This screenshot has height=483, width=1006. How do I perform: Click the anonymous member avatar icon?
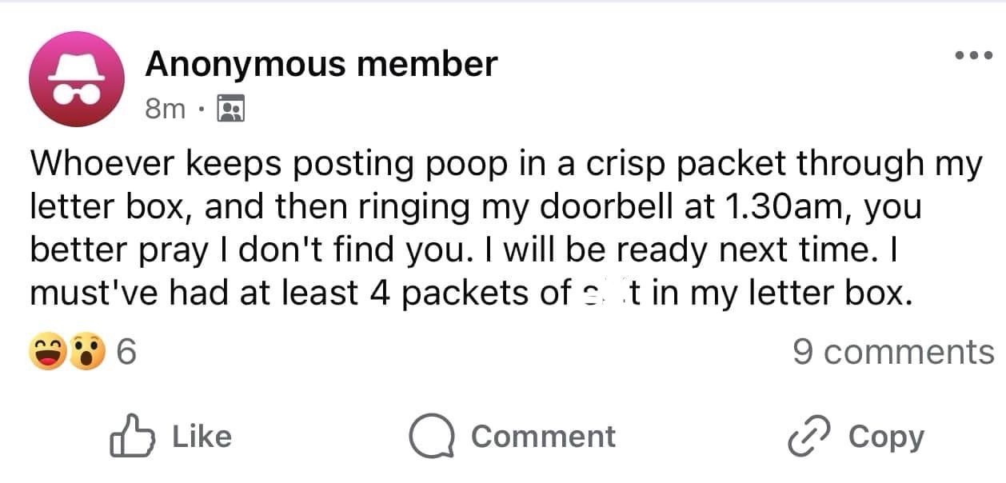point(76,79)
